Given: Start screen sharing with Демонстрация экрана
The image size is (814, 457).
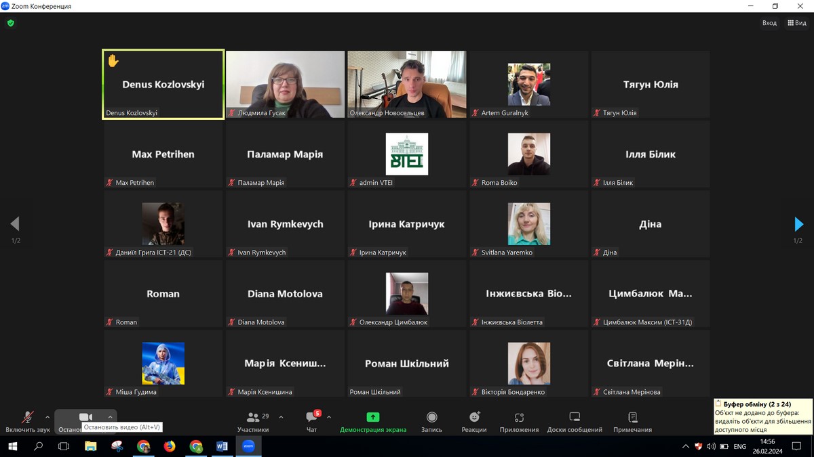Looking at the screenshot, I should coord(372,421).
